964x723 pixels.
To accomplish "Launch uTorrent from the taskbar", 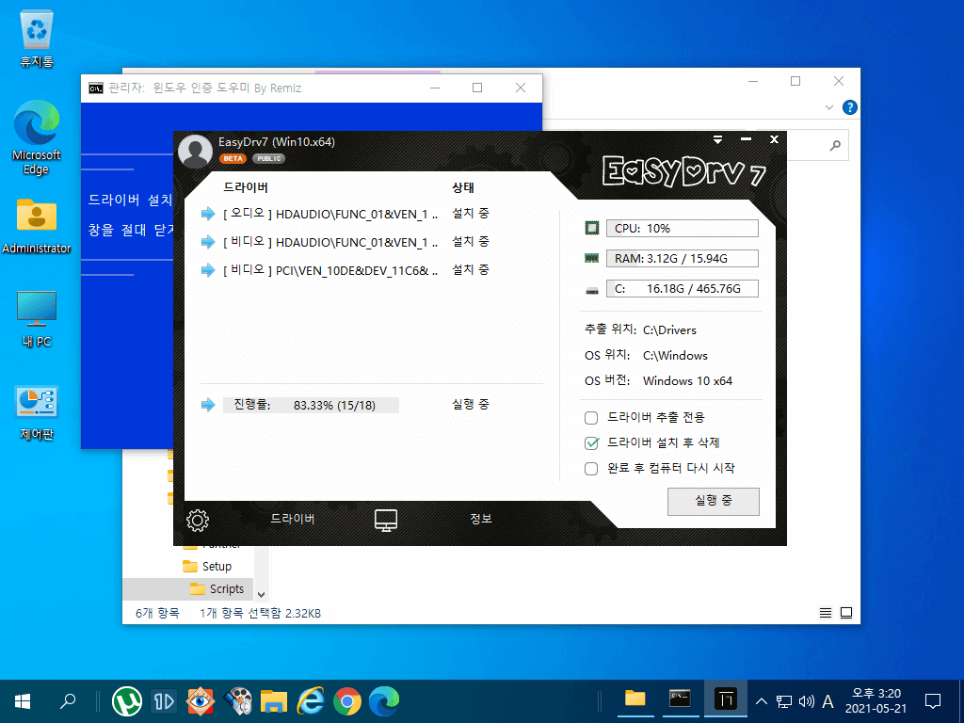I will pyautogui.click(x=127, y=701).
